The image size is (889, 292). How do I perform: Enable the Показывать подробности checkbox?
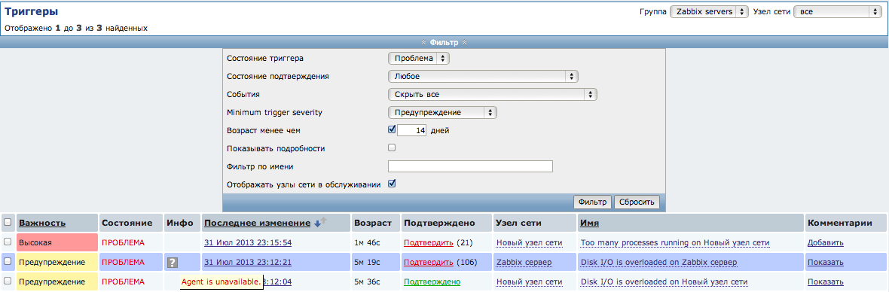[x=391, y=148]
